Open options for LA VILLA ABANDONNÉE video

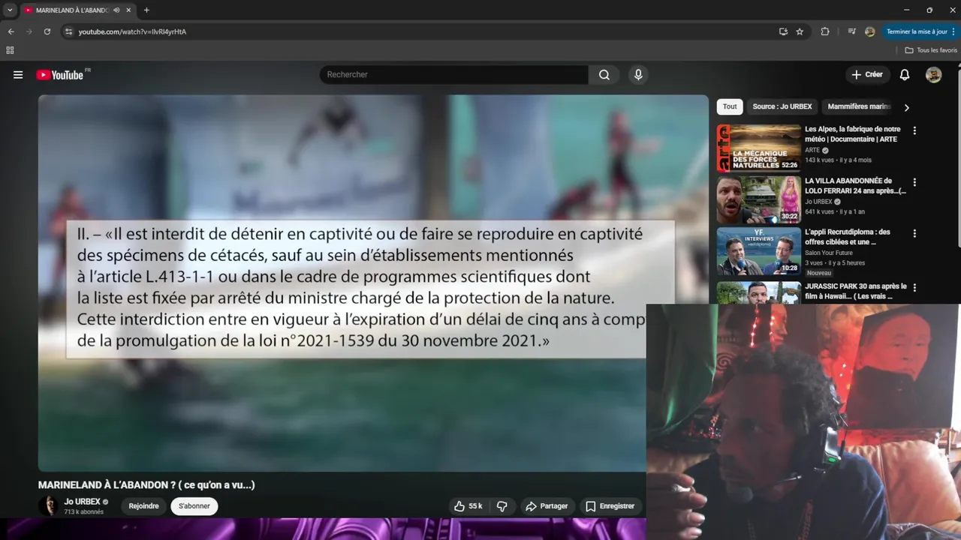click(914, 182)
